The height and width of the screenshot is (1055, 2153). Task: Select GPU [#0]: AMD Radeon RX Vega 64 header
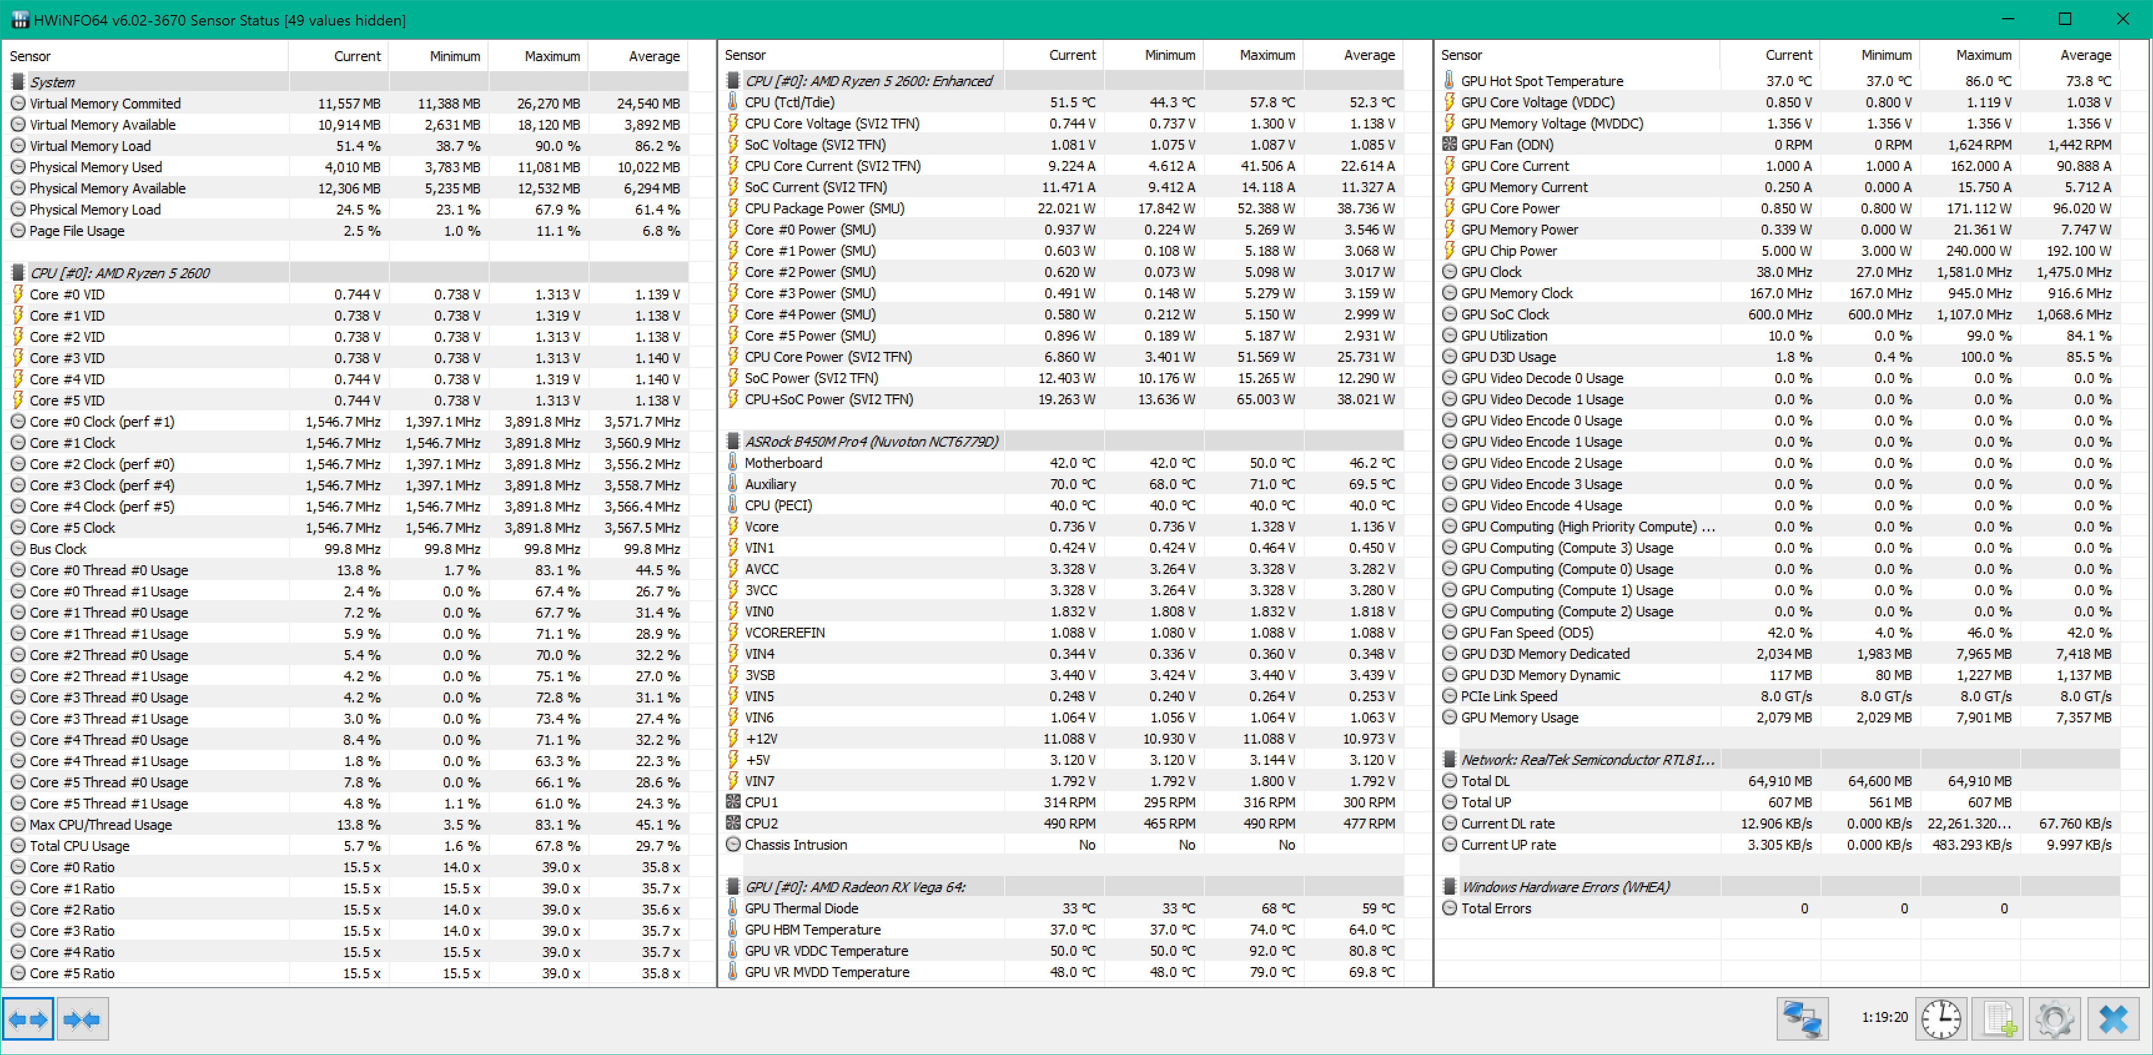[854, 887]
